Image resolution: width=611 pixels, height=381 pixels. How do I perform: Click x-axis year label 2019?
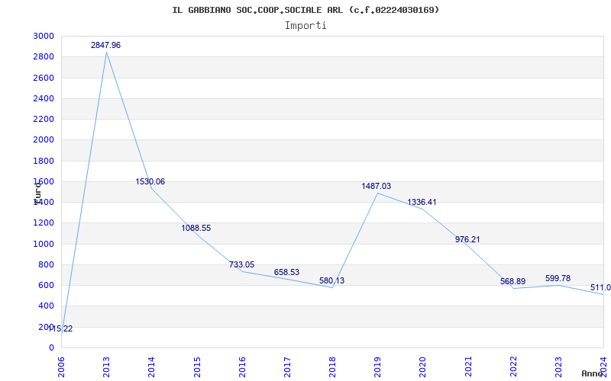(377, 367)
